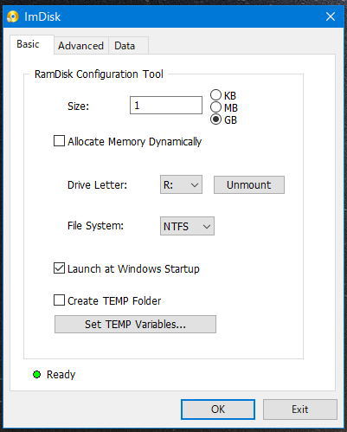Screen dimensions: 347x432
Task: Open the Data tab
Action: (x=125, y=46)
